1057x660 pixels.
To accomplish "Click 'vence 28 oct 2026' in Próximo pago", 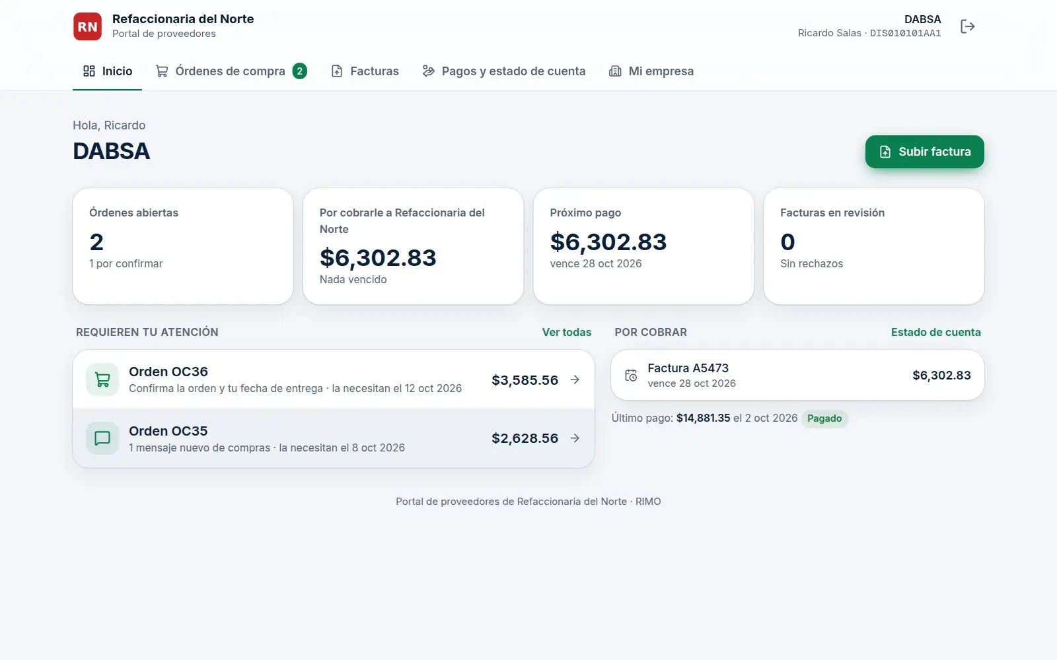I will 596,263.
